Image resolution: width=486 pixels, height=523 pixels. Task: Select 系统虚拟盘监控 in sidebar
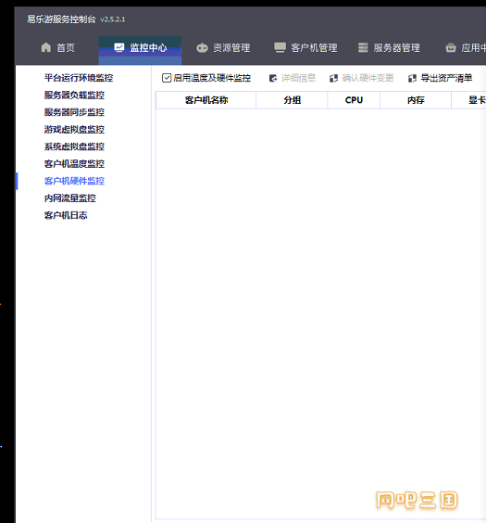tap(74, 147)
